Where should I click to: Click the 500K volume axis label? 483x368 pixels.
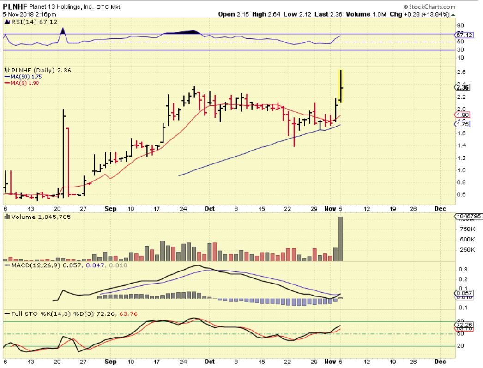[x=467, y=240]
